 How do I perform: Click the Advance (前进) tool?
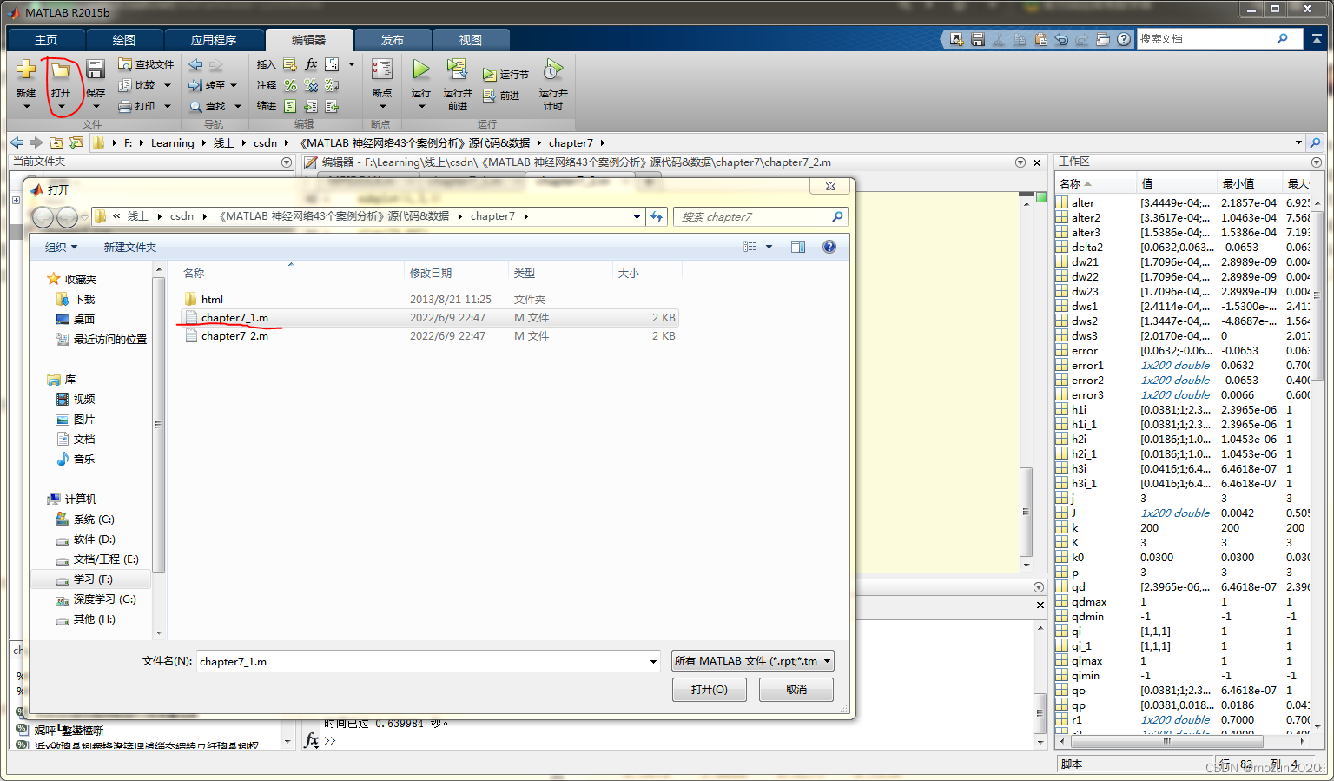[501, 96]
